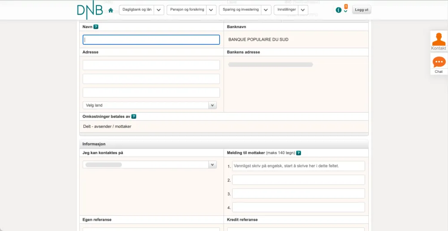448x231 pixels.
Task: Open the Jeg kan kontaktes på dropdown
Action: point(212,165)
